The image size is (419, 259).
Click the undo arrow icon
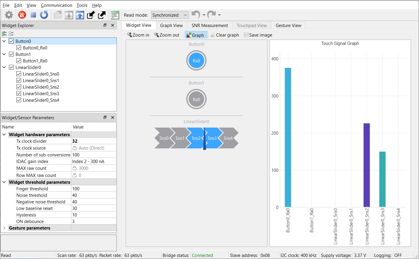[x=196, y=15]
